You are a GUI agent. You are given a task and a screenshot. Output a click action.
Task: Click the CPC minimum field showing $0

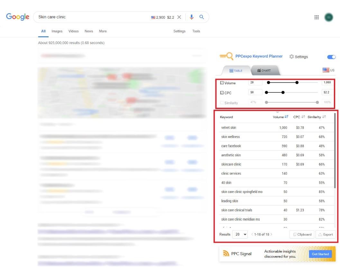point(255,92)
